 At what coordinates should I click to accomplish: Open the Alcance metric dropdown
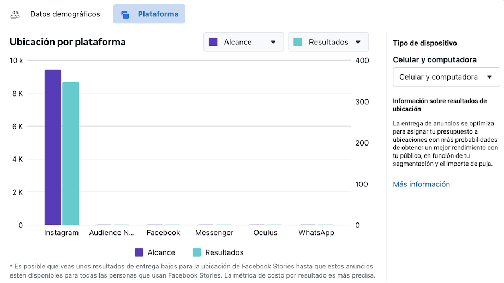pos(244,42)
